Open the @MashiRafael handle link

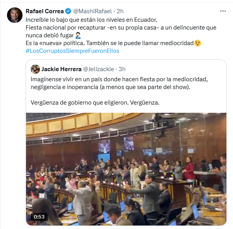pyautogui.click(x=92, y=11)
